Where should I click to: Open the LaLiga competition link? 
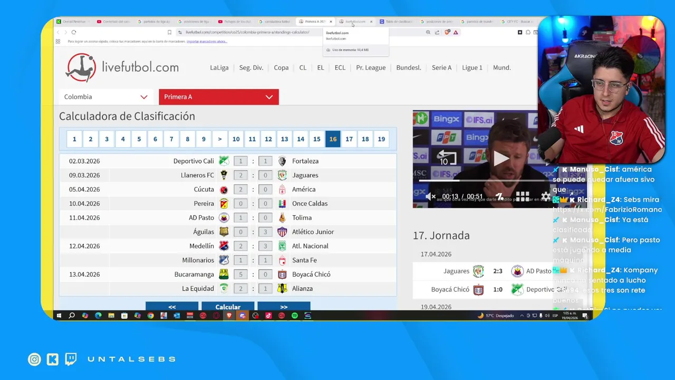pos(219,68)
